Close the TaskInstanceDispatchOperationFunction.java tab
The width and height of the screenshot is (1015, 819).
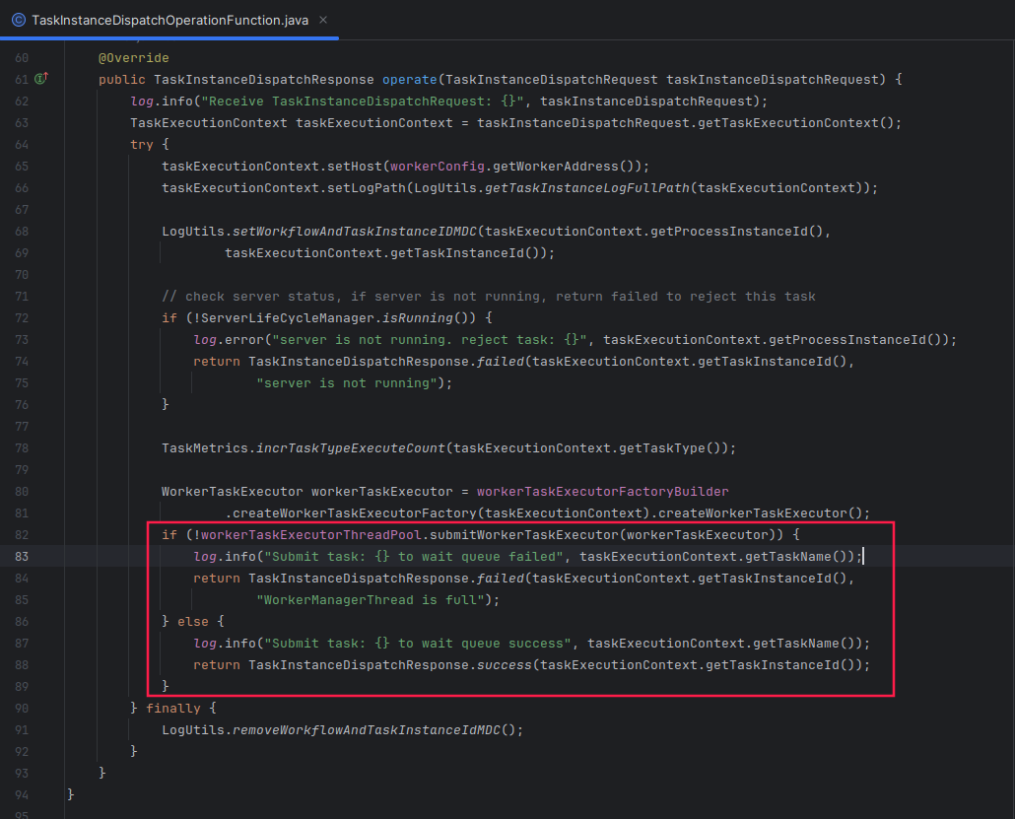tap(323, 20)
